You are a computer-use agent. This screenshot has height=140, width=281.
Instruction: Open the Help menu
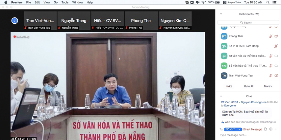coord(89,2)
